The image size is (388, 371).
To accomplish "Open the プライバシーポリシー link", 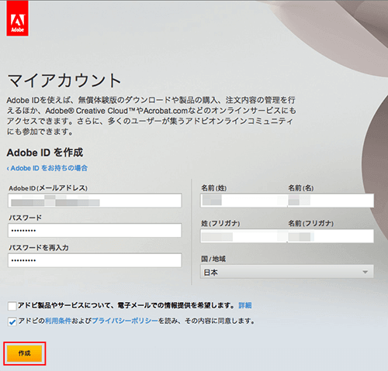I will (x=125, y=321).
